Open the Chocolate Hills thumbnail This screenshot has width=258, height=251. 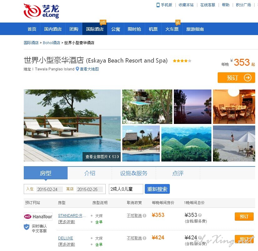[x=186, y=143]
